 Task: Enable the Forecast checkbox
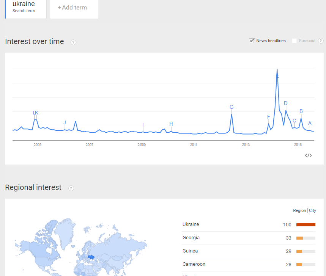(295, 41)
